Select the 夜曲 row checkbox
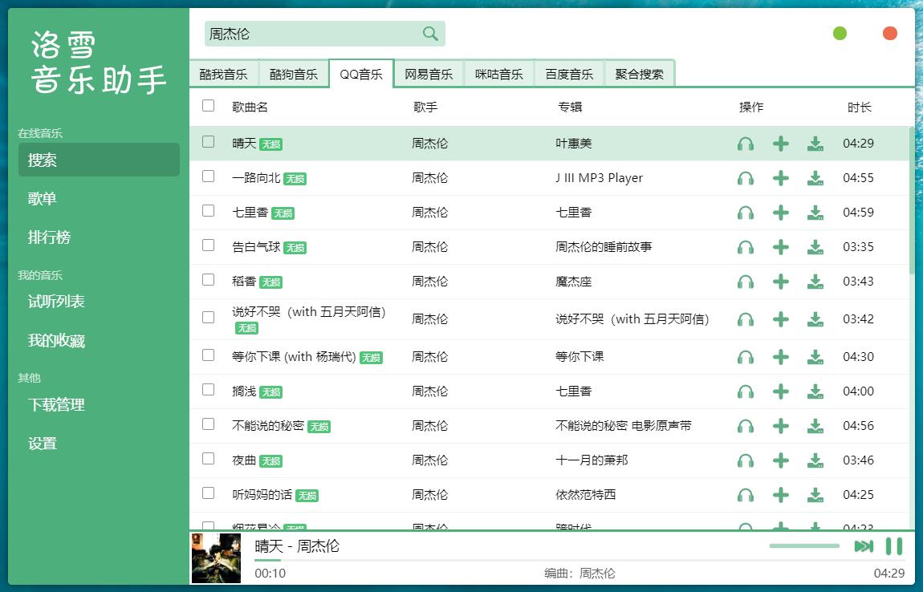Screen dimensions: 923x592 209,459
